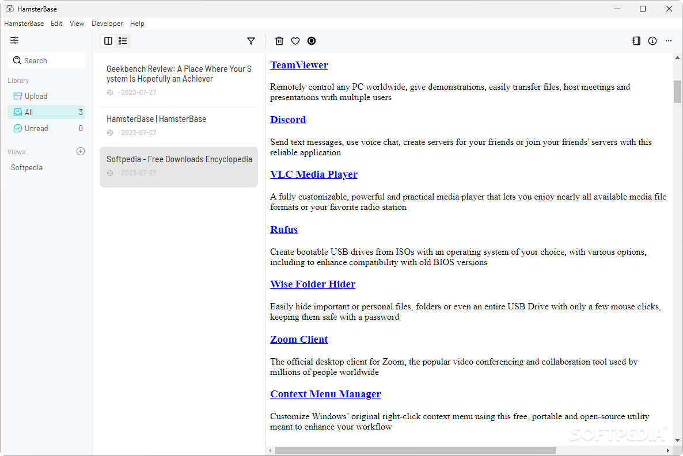Click the scroll left arrow
The height and width of the screenshot is (456, 683).
(271, 450)
